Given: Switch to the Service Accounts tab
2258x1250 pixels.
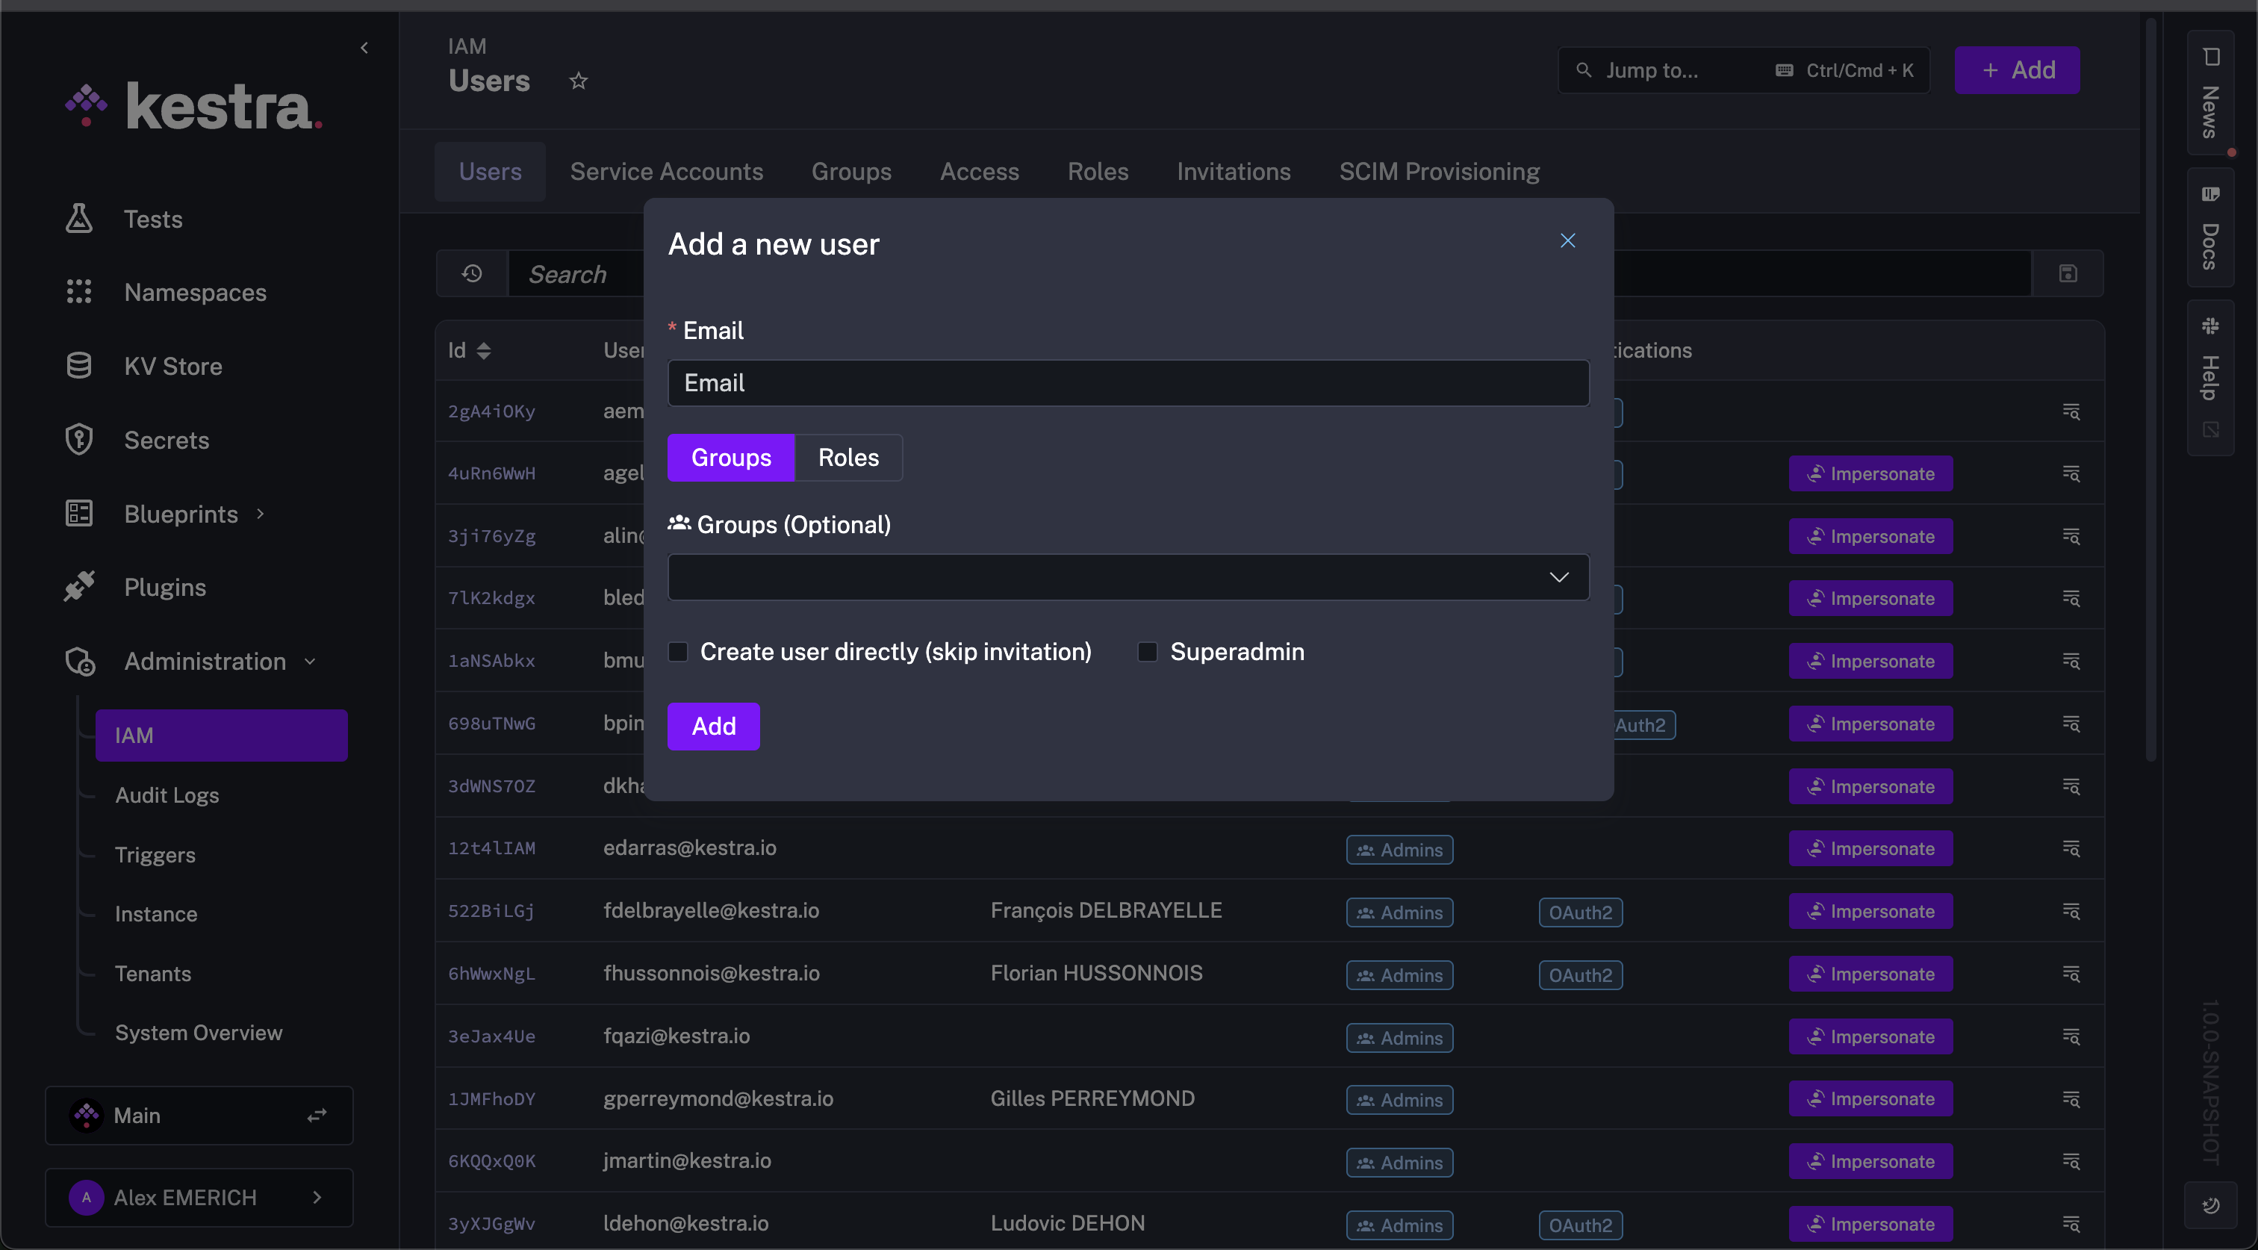Looking at the screenshot, I should (x=666, y=171).
